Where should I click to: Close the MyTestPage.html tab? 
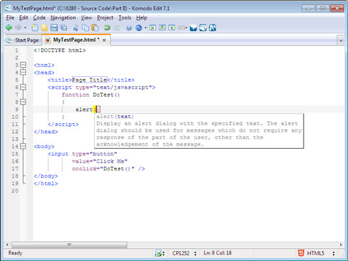[104, 40]
